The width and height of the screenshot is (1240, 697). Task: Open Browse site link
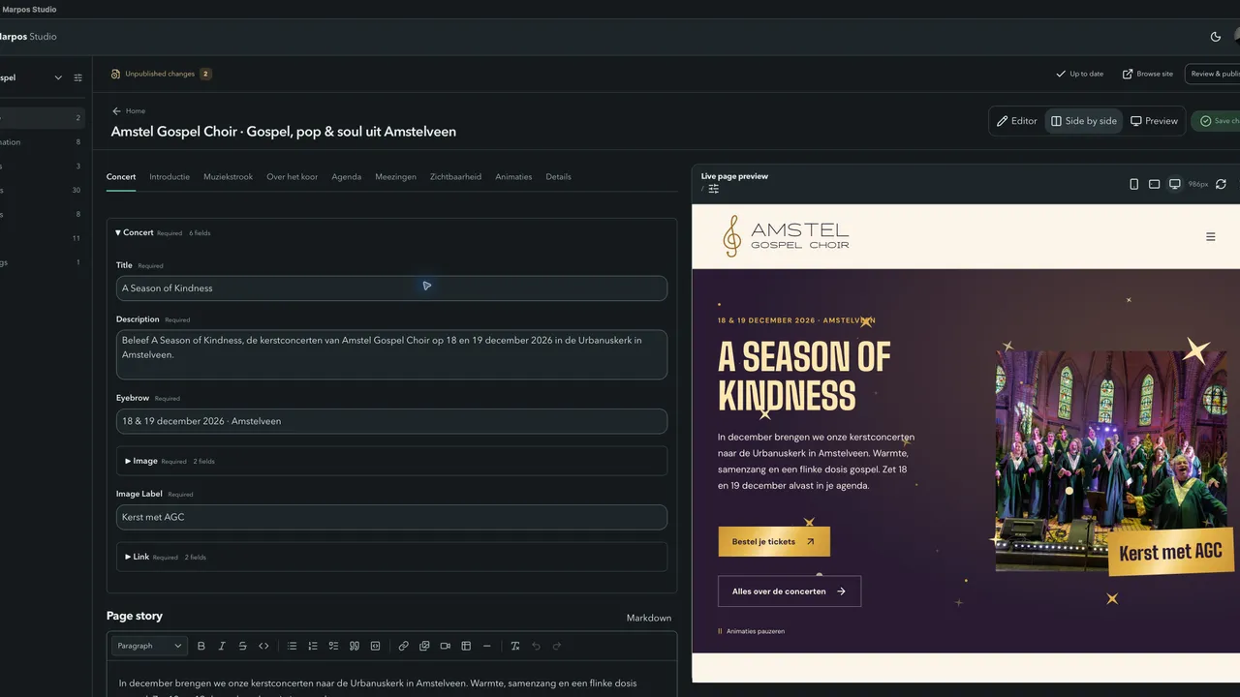[x=1148, y=74]
